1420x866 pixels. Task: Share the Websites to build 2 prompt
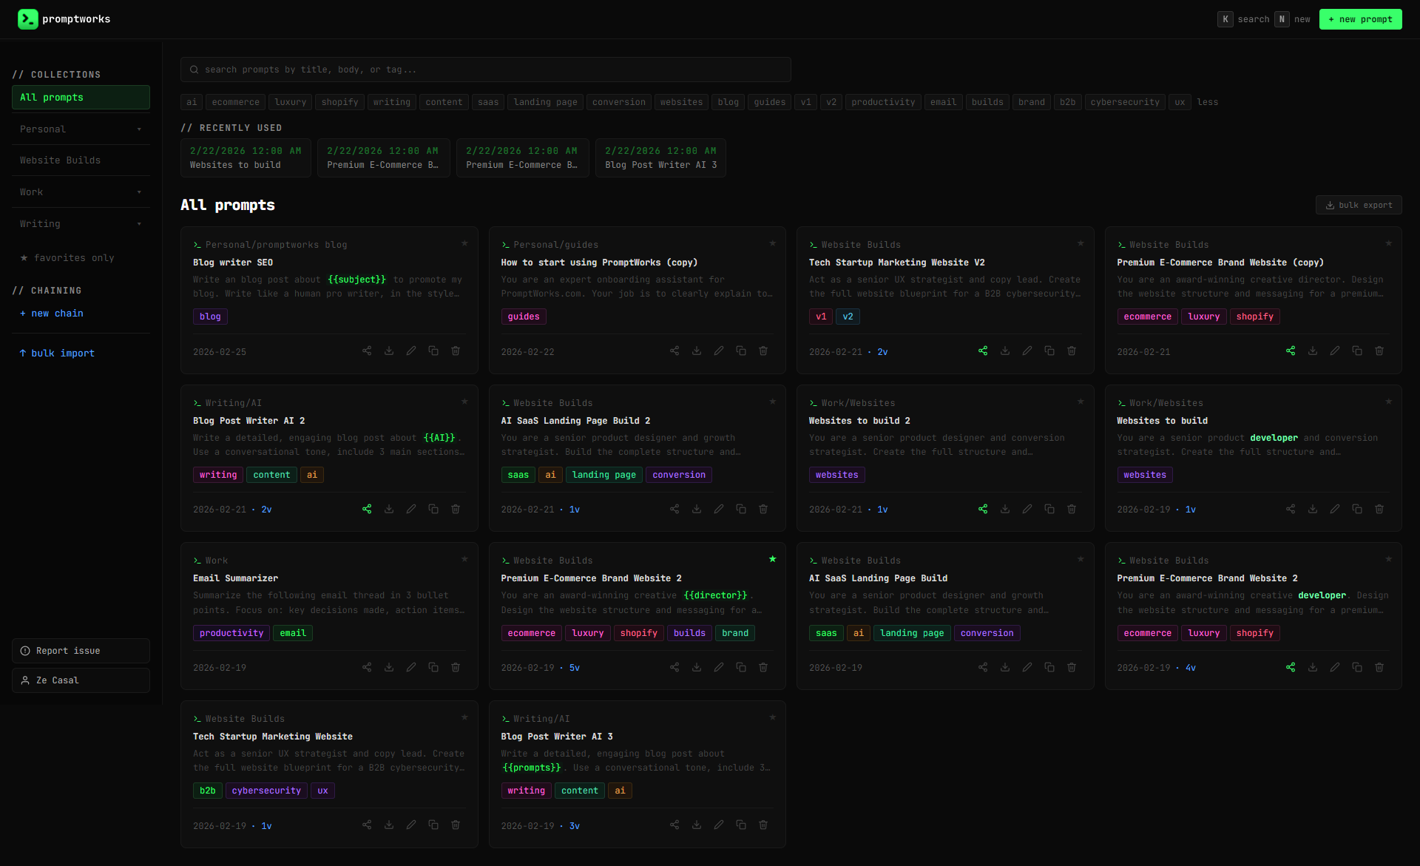[983, 509]
